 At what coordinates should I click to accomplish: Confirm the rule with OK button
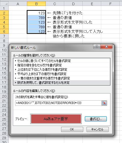coord(72,129)
